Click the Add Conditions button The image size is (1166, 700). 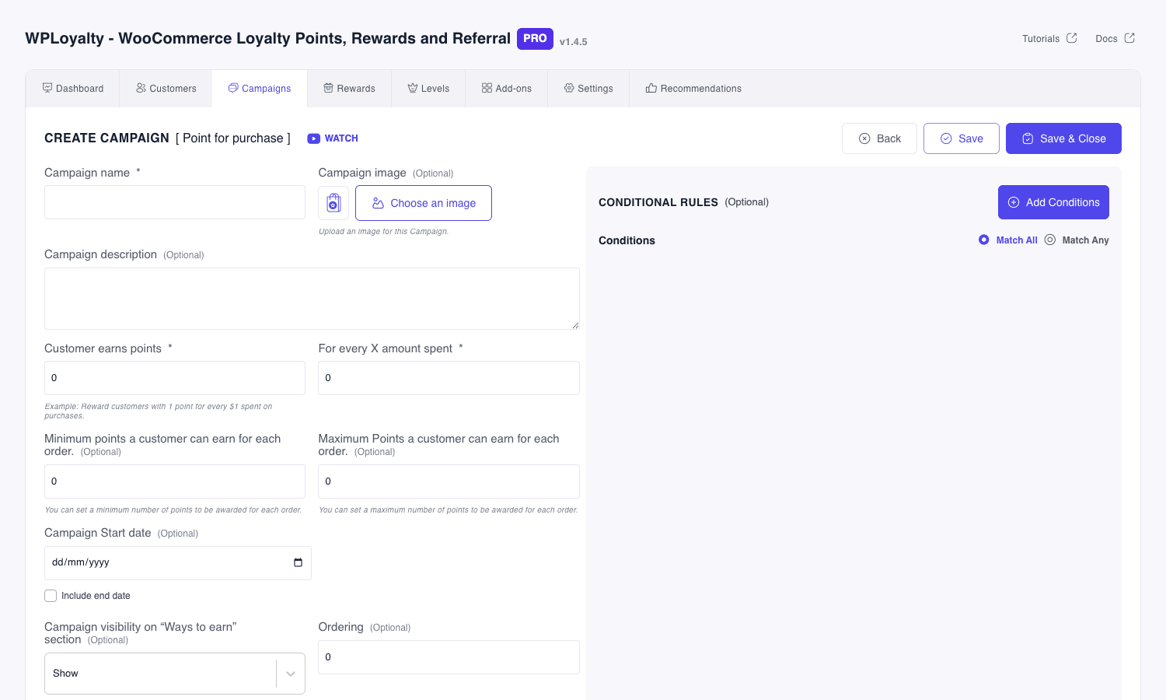tap(1053, 202)
